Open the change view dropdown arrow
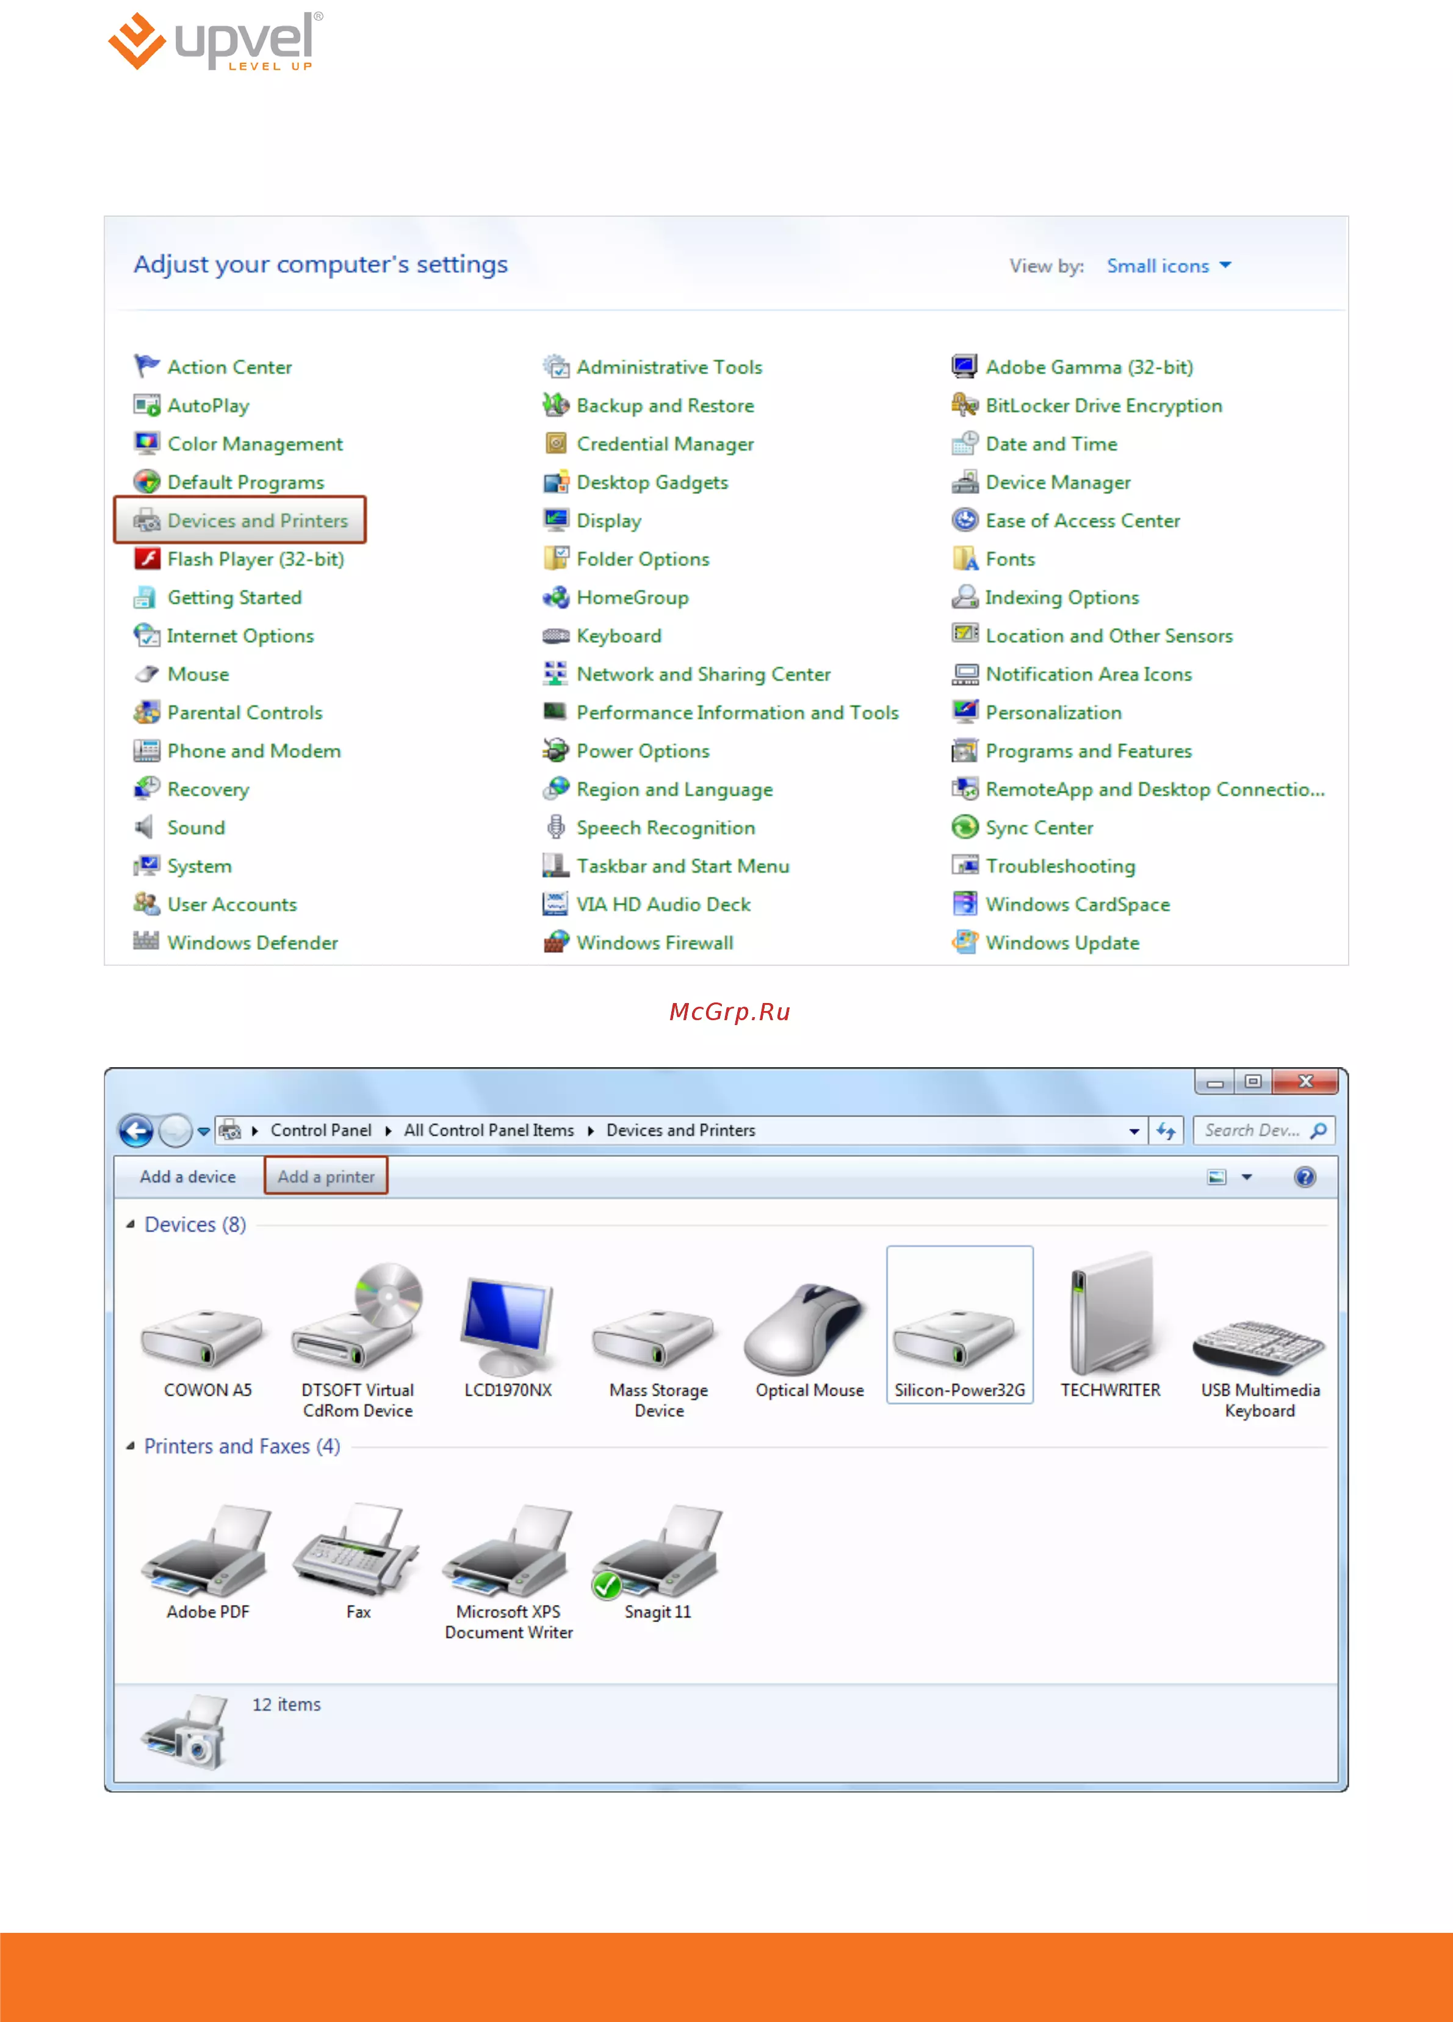 (x=1247, y=1177)
